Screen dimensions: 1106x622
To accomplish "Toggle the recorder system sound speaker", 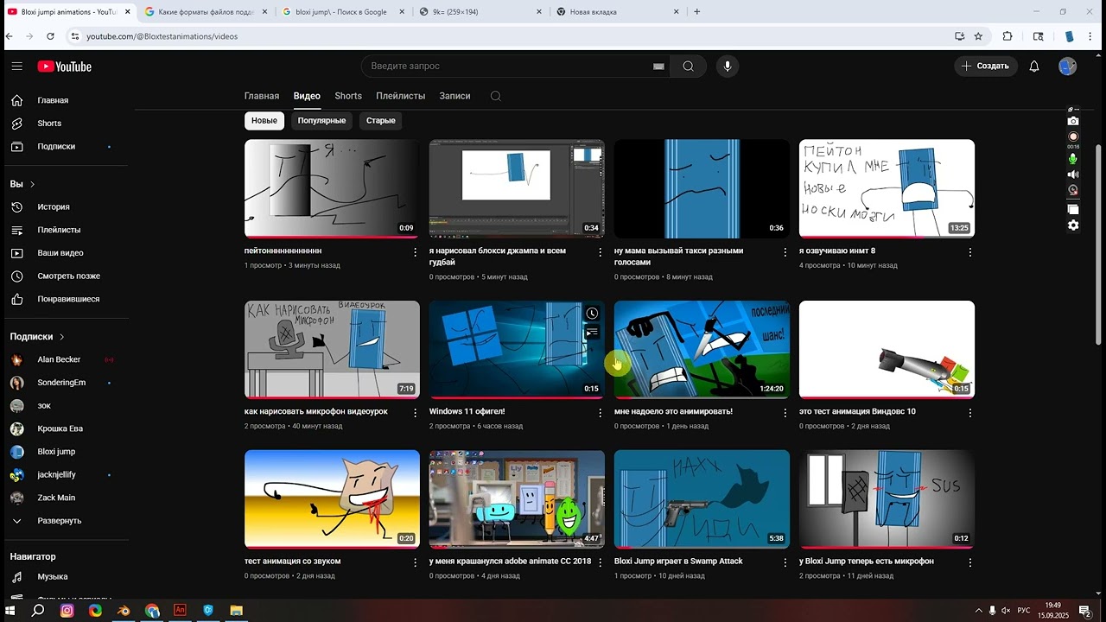I will coord(1073,175).
